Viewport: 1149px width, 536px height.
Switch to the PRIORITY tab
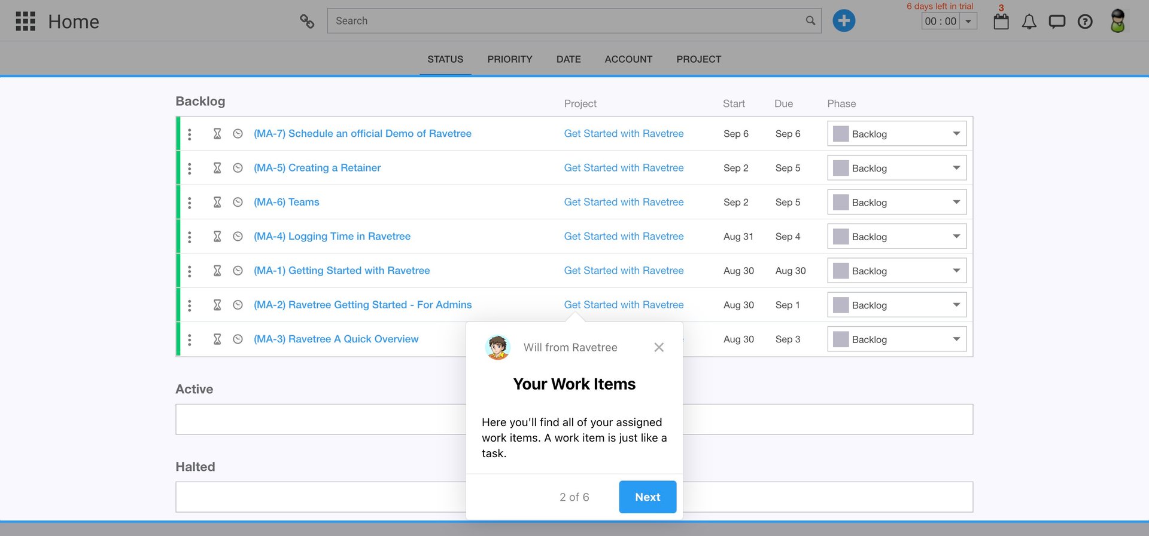click(x=510, y=59)
